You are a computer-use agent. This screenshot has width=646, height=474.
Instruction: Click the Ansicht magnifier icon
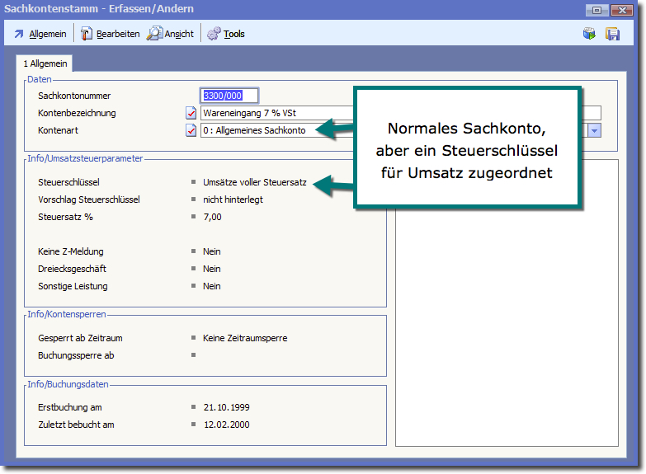coord(154,34)
